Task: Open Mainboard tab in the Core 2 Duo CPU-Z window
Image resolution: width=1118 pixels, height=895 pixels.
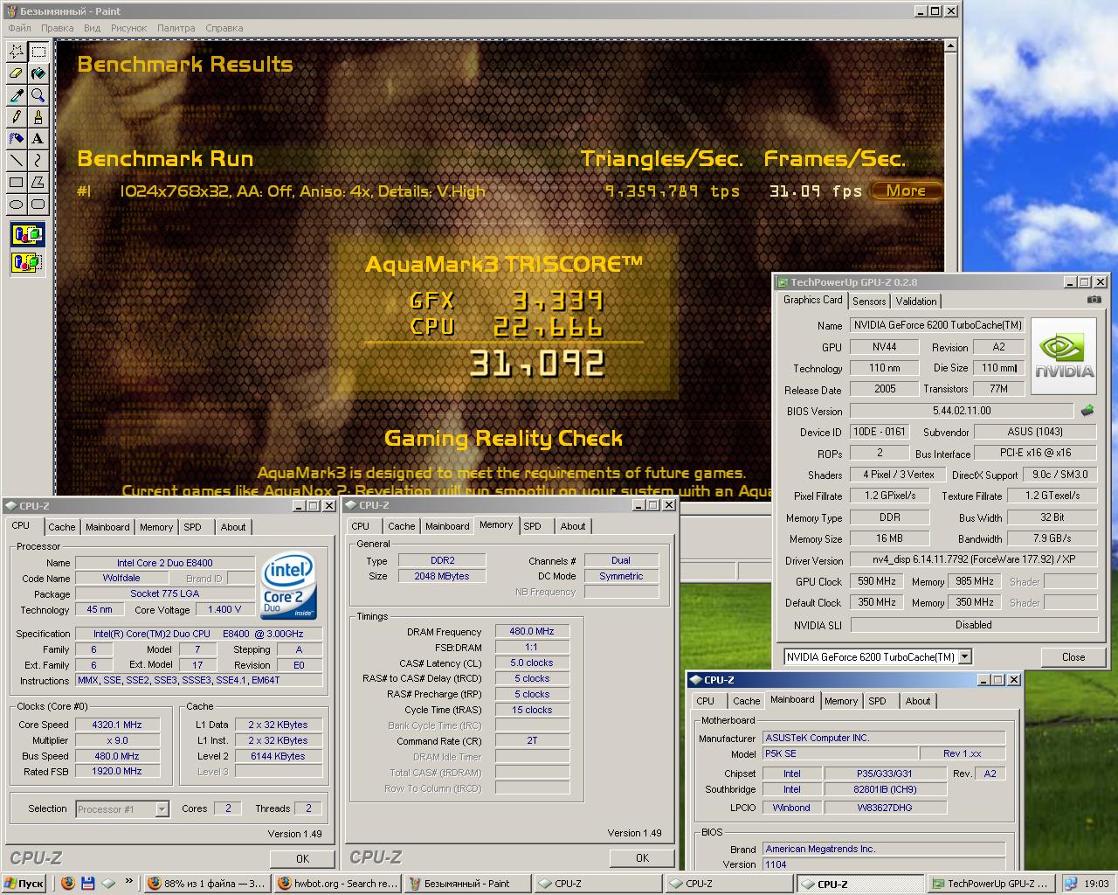Action: tap(107, 527)
